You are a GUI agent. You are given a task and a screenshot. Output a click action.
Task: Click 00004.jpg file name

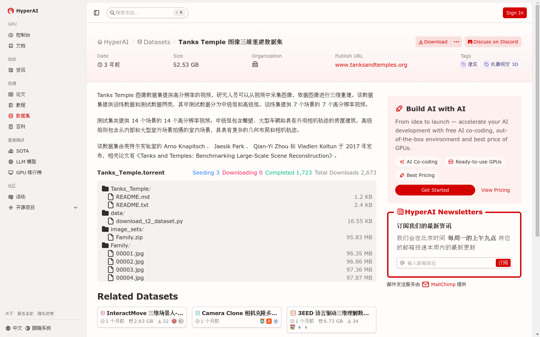tap(130, 278)
